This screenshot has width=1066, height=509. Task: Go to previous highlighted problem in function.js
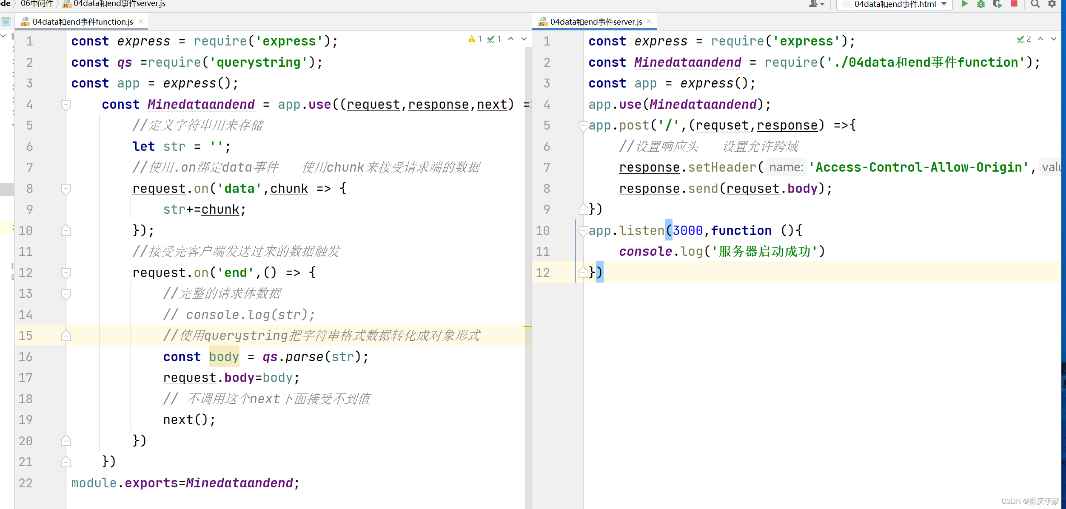click(511, 39)
